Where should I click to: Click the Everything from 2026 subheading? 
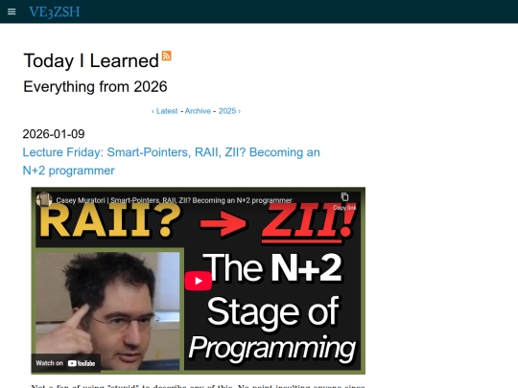(x=95, y=87)
